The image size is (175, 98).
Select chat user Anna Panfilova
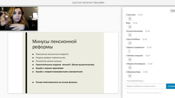(133, 39)
